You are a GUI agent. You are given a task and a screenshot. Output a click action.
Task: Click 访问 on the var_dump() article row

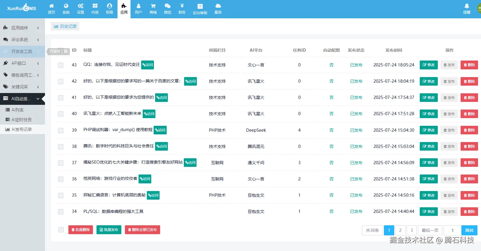160,130
